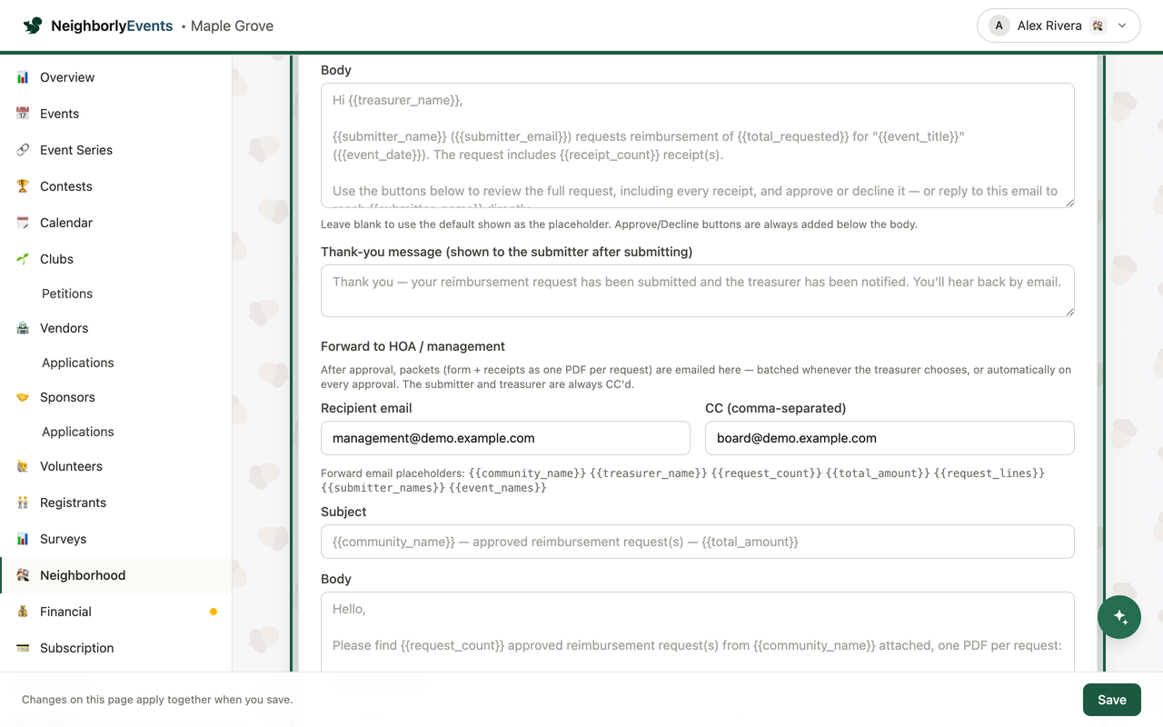The width and height of the screenshot is (1163, 727).
Task: Expand the Alex Rivera account menu
Action: [x=1059, y=25]
